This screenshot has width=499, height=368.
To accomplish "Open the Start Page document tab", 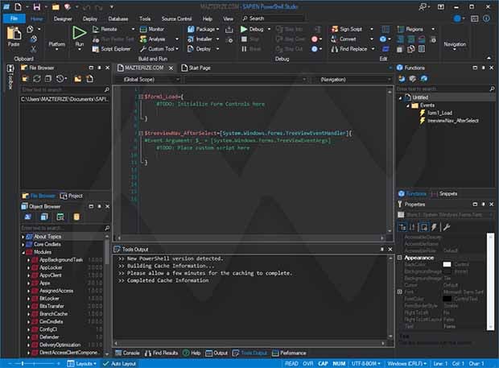I will [196, 68].
